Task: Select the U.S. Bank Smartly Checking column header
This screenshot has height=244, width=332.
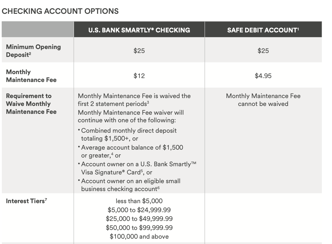Action: click(139, 30)
